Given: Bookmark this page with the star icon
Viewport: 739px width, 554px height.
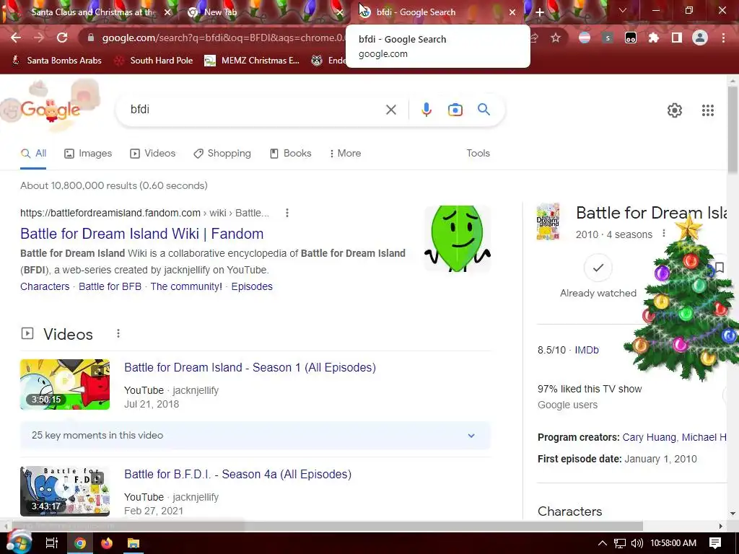Looking at the screenshot, I should tap(556, 38).
